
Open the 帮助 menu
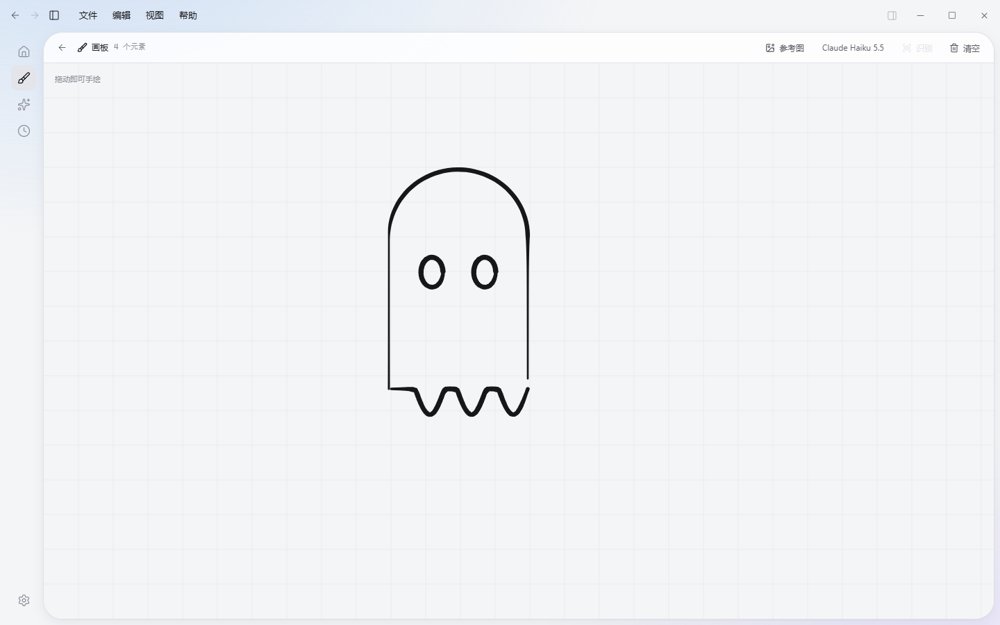[188, 15]
